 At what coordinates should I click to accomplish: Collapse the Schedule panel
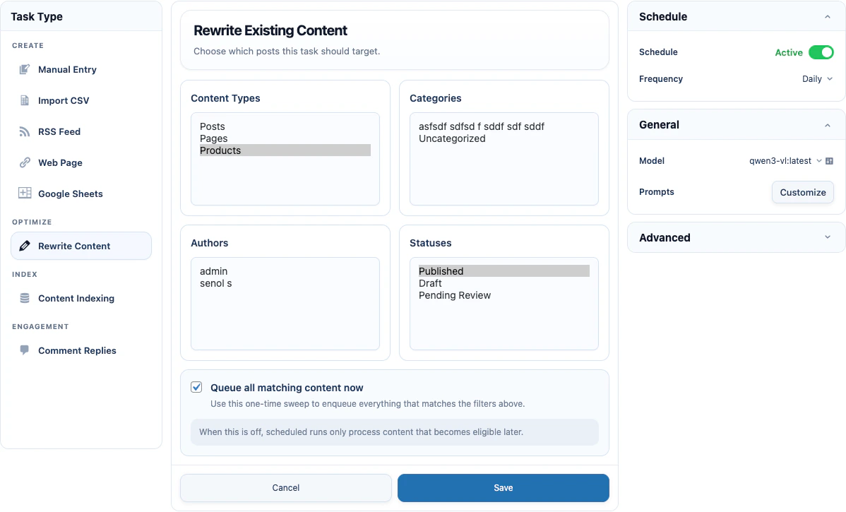(827, 17)
